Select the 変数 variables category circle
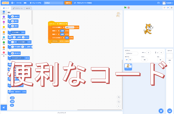 coord(4,47)
